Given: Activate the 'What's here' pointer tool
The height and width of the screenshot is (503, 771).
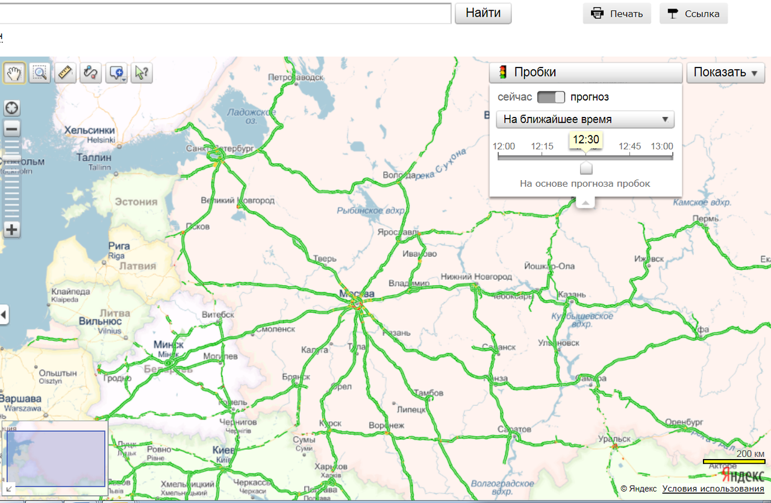Looking at the screenshot, I should pos(142,73).
